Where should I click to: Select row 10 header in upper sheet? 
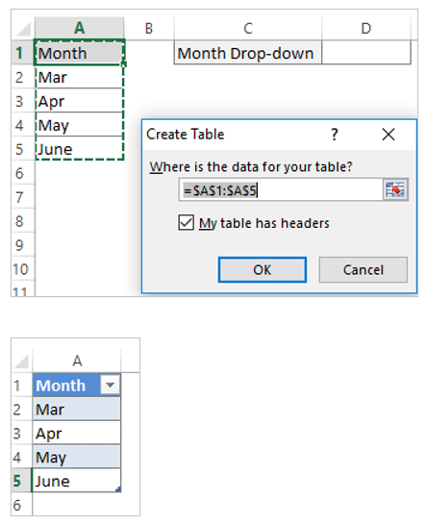coord(23,268)
